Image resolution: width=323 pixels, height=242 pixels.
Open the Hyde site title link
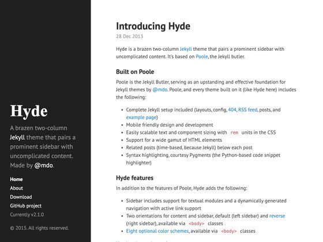coord(29,111)
